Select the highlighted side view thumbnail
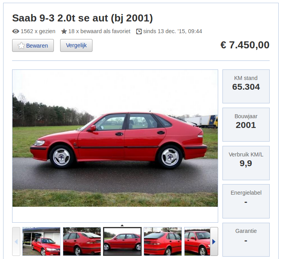Screen dimensions: 281x259 tap(123, 241)
